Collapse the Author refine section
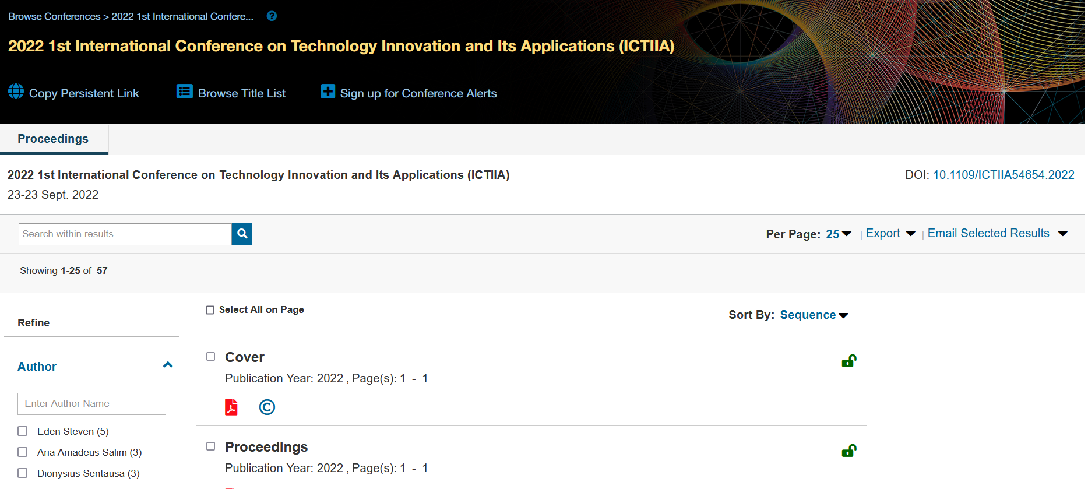The height and width of the screenshot is (489, 1088). pos(168,365)
